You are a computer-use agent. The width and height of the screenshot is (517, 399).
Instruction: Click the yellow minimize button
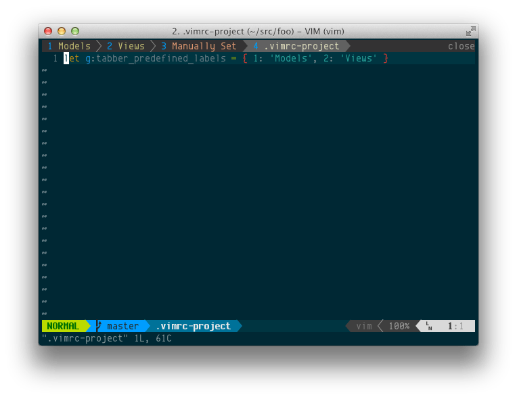point(62,31)
